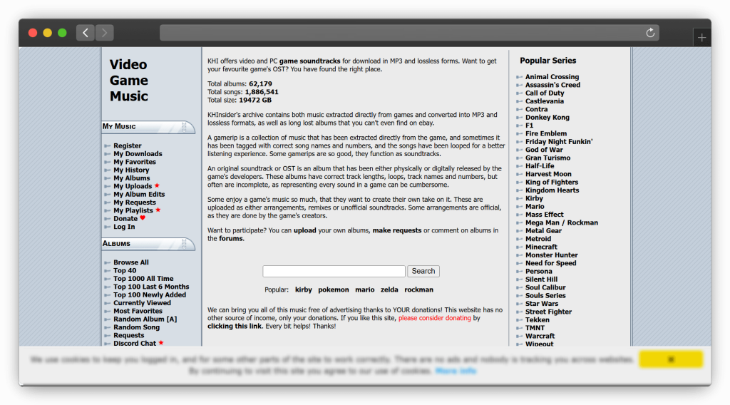Dismiss the cookie notice with yellow button
The height and width of the screenshot is (405, 730).
tap(670, 359)
